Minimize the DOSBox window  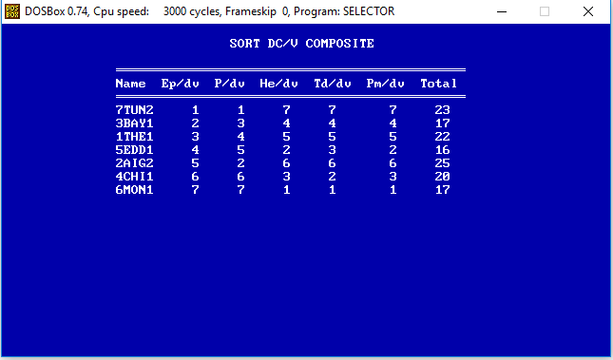point(502,11)
